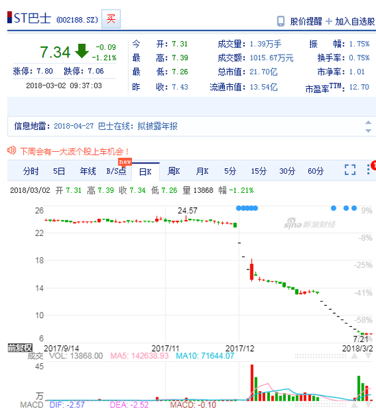This screenshot has height=409, width=376.
Task: Click the 24.57 high marker on chart
Action: 187,210
